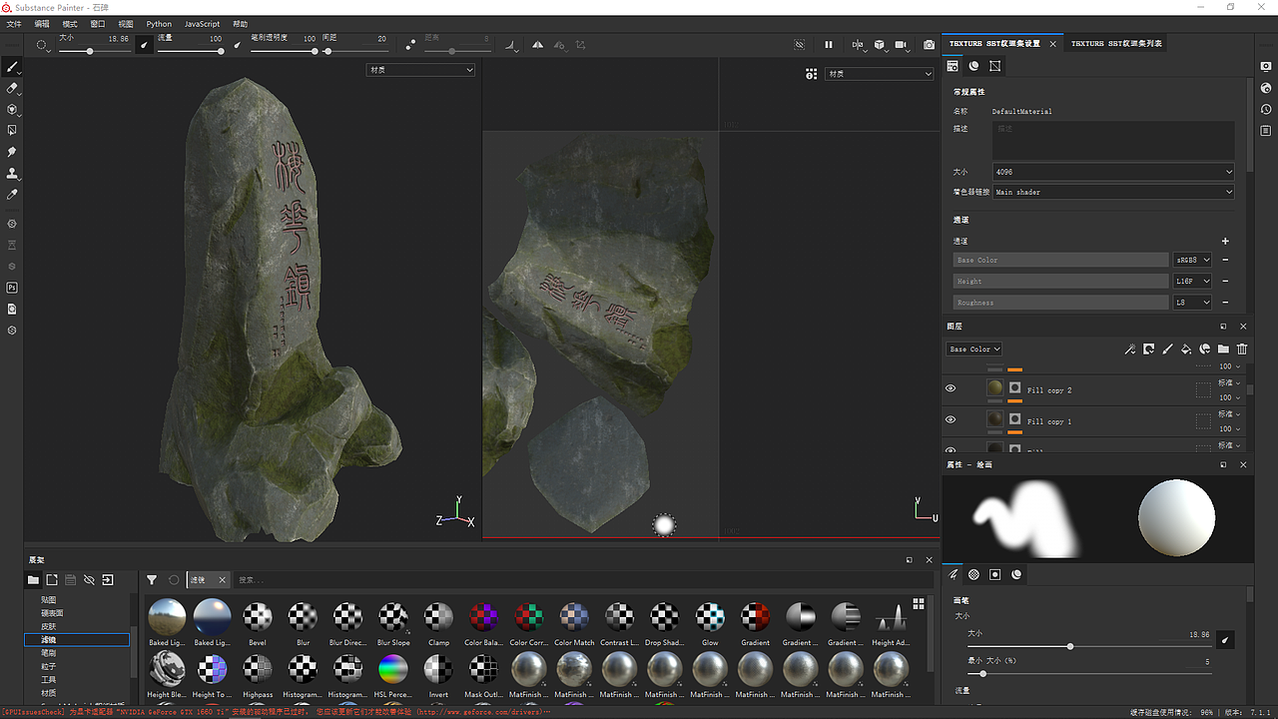Open the Python menu
1278x719 pixels.
tap(159, 24)
